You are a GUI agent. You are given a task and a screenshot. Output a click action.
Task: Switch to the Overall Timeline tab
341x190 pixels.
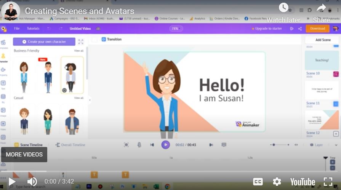point(70,145)
